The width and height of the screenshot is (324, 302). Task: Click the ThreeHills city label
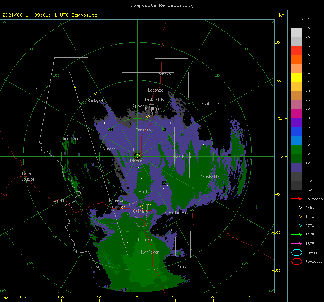point(181,157)
